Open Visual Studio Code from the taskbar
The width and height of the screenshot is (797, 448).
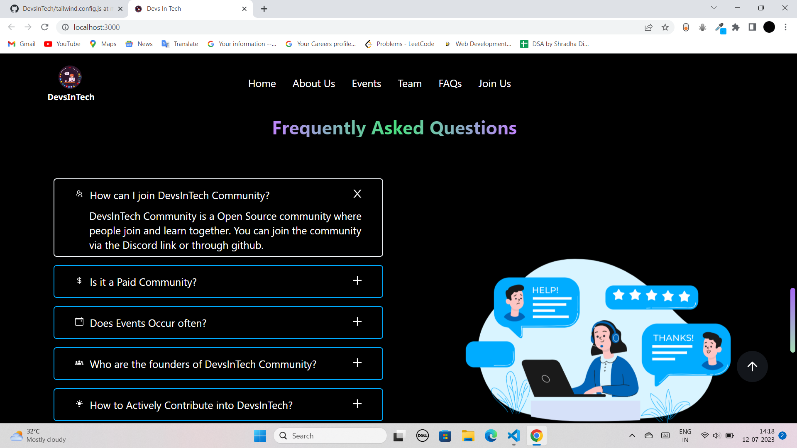pyautogui.click(x=513, y=436)
